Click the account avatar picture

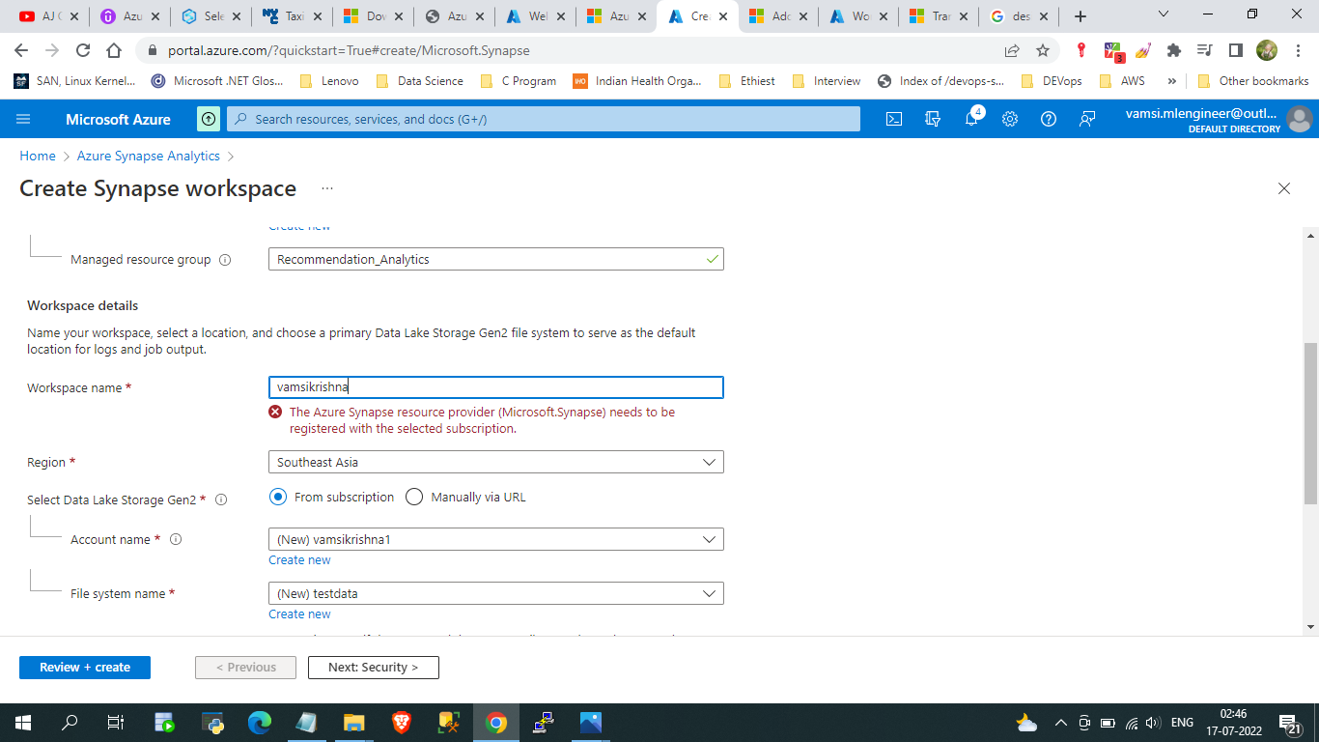pos(1300,119)
